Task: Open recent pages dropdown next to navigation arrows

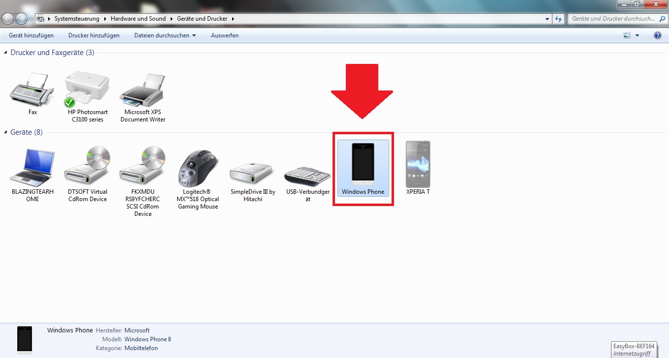Action: pyautogui.click(x=31, y=19)
